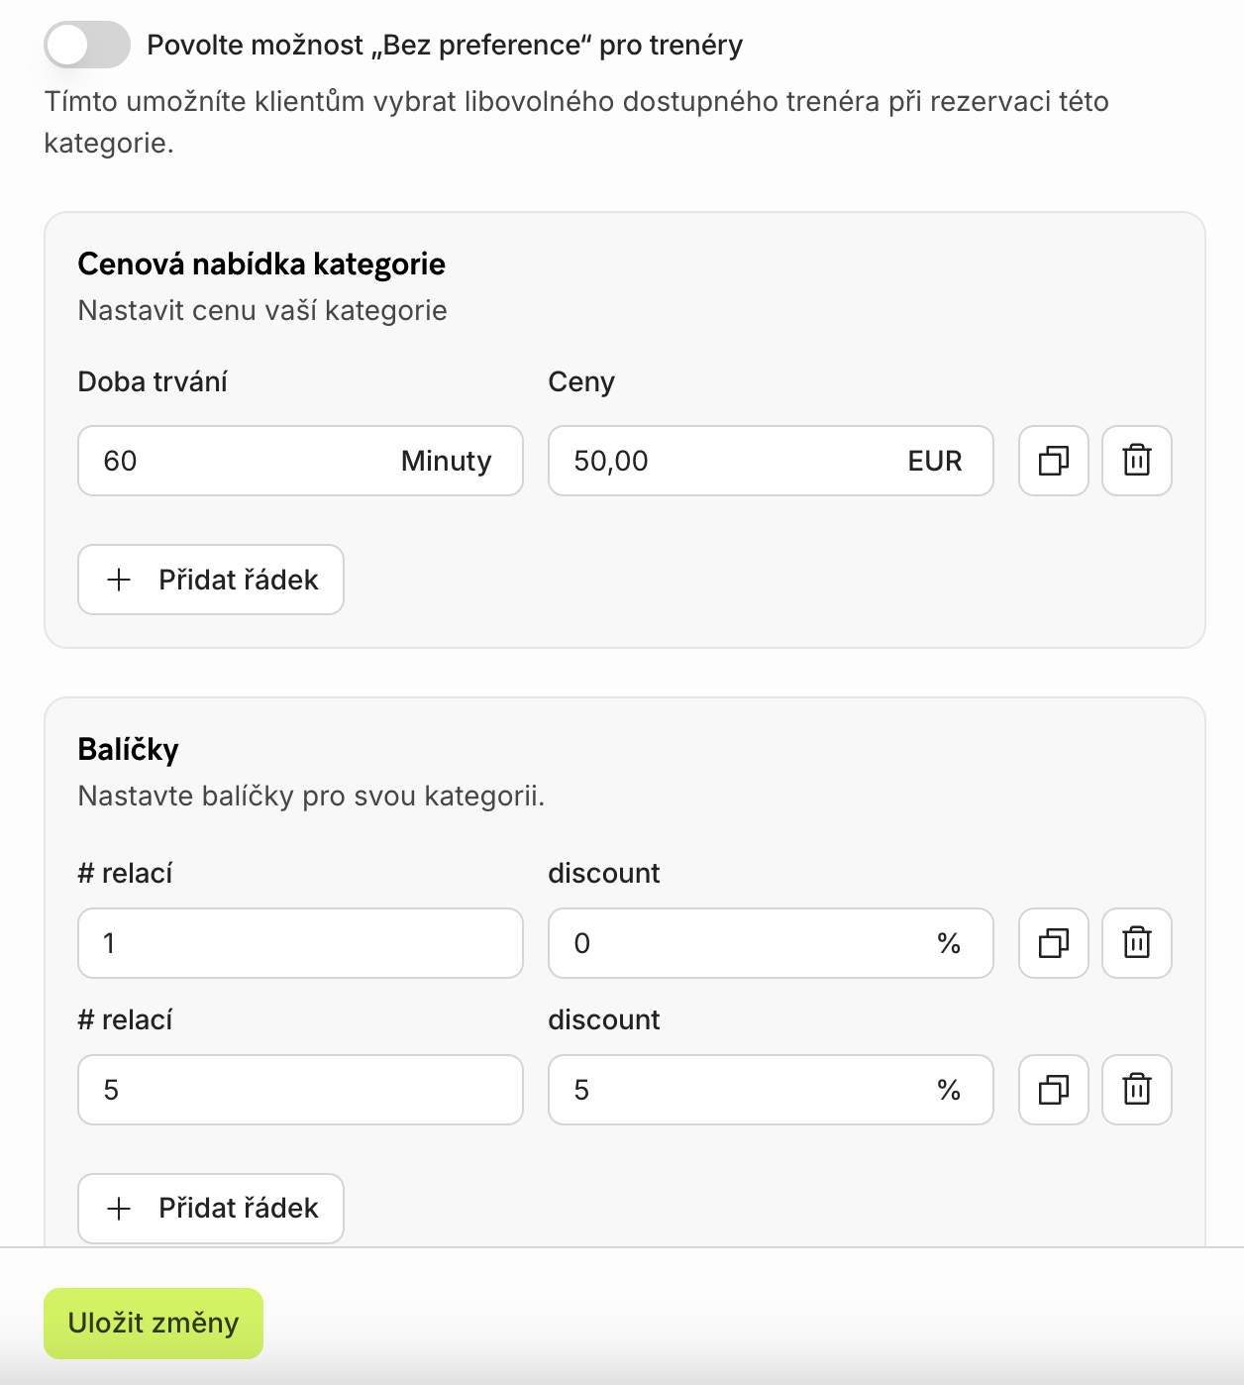This screenshot has height=1385, width=1244.
Task: Delete the 1-session package row
Action: 1136,943
